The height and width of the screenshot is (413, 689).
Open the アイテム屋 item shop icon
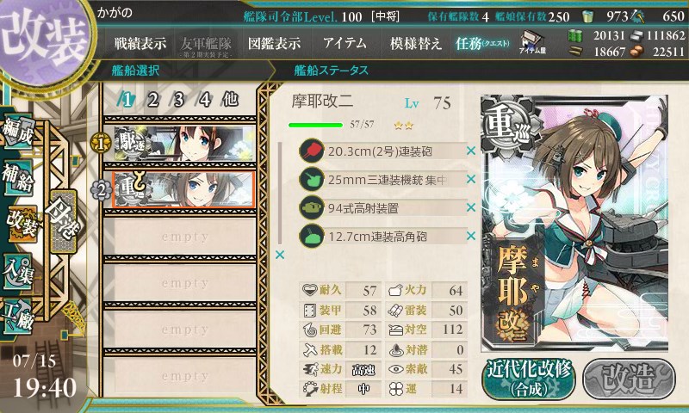(x=531, y=42)
